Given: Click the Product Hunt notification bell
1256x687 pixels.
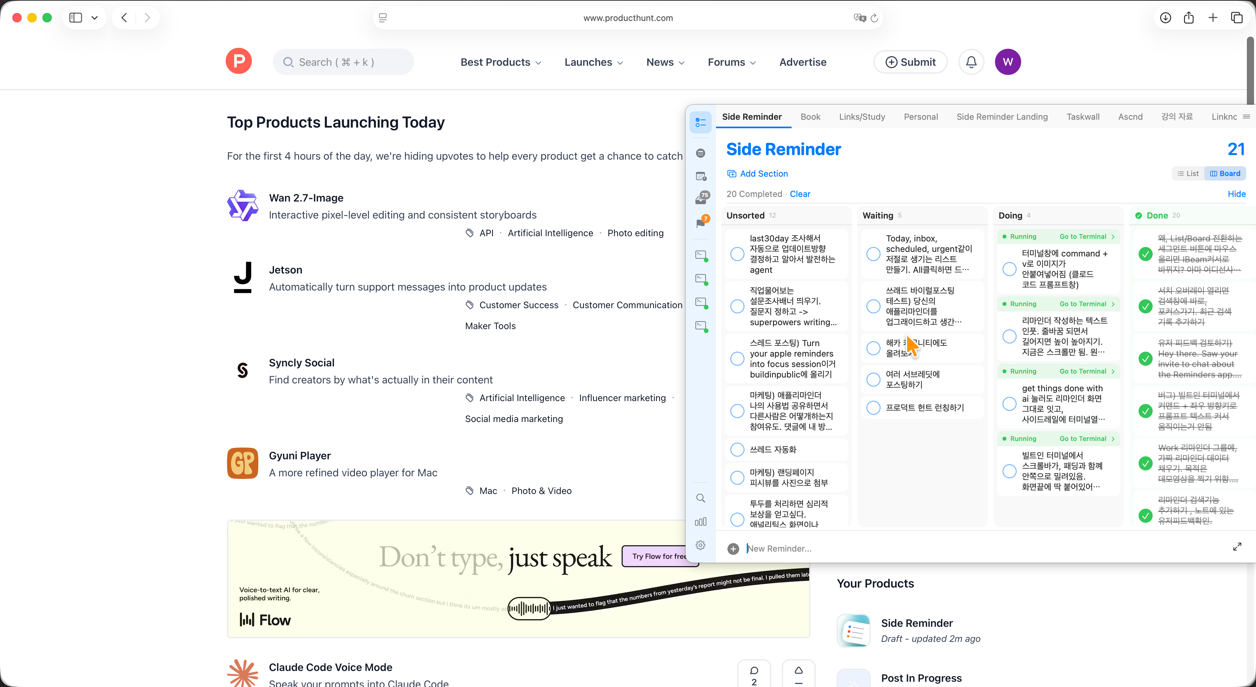Looking at the screenshot, I should click(971, 62).
